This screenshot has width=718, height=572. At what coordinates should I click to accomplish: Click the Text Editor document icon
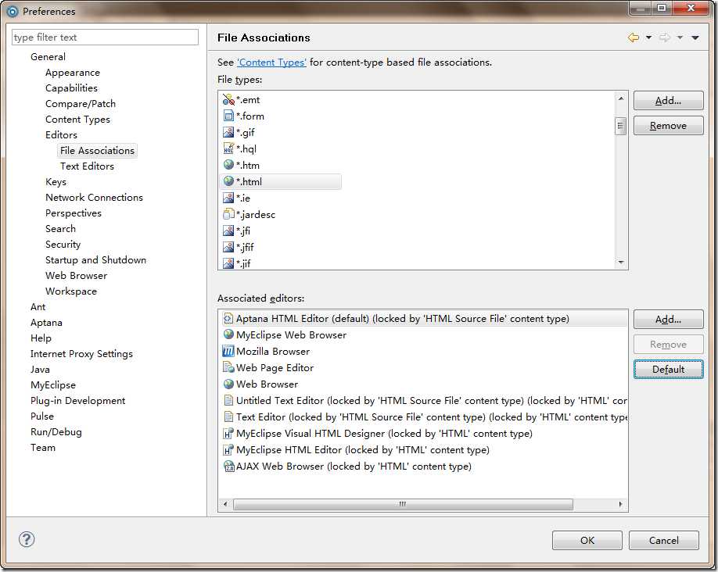click(x=228, y=416)
